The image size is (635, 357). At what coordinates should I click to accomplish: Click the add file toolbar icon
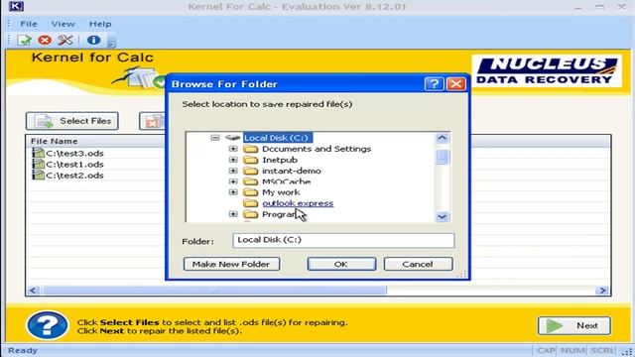tap(24, 40)
